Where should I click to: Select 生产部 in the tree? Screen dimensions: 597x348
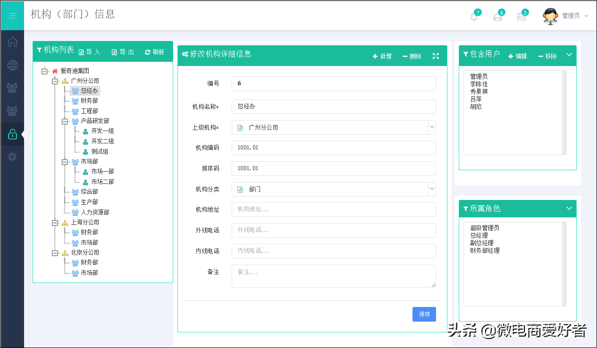point(89,202)
